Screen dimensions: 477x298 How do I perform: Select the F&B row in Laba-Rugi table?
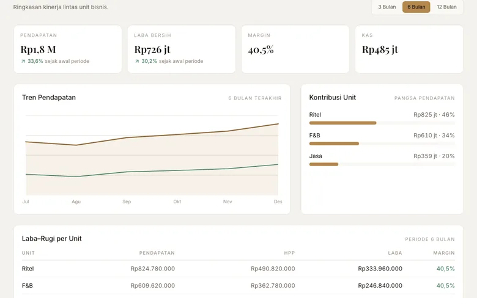(239, 286)
